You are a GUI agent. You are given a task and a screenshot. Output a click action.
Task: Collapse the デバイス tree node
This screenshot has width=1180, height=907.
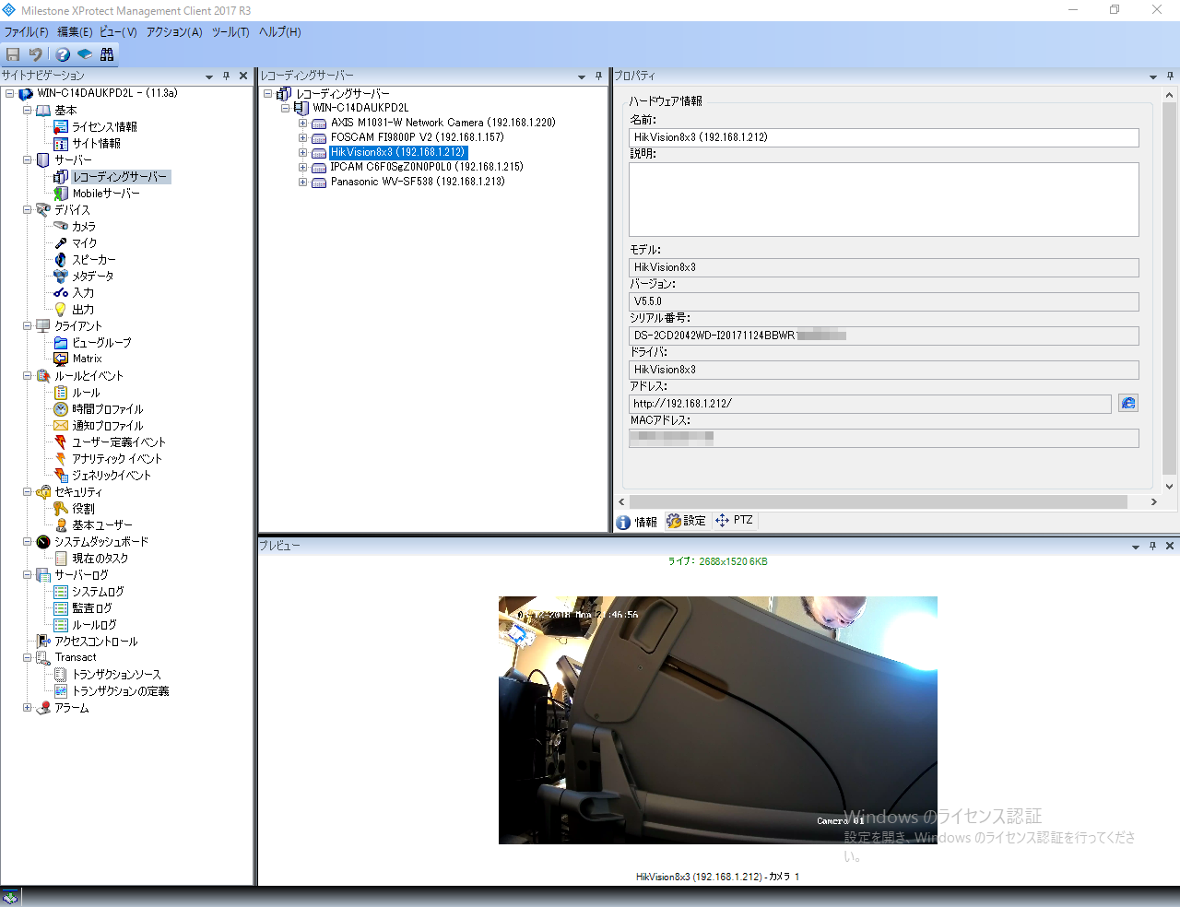[x=28, y=209]
